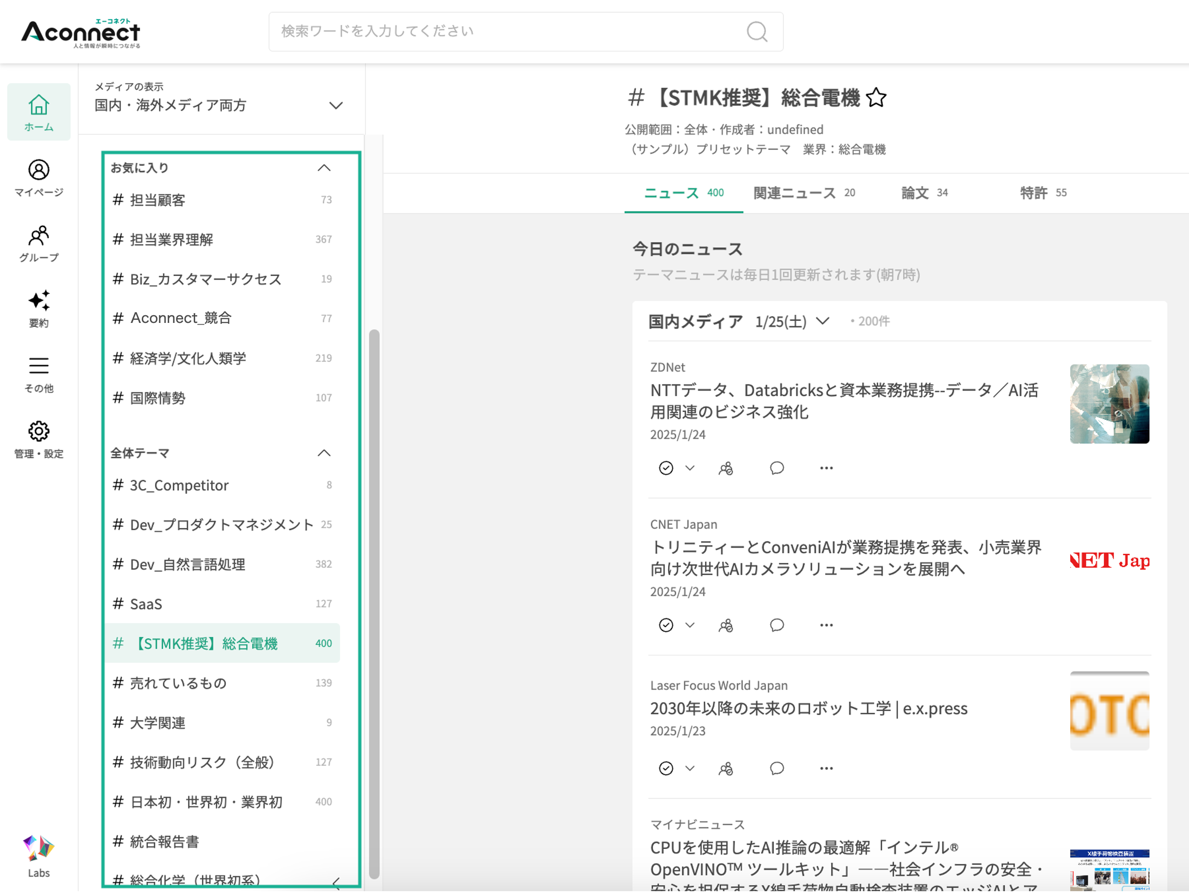Expand check-status dropdown on 2030年以降 article
The height and width of the screenshot is (892, 1189).
point(690,768)
